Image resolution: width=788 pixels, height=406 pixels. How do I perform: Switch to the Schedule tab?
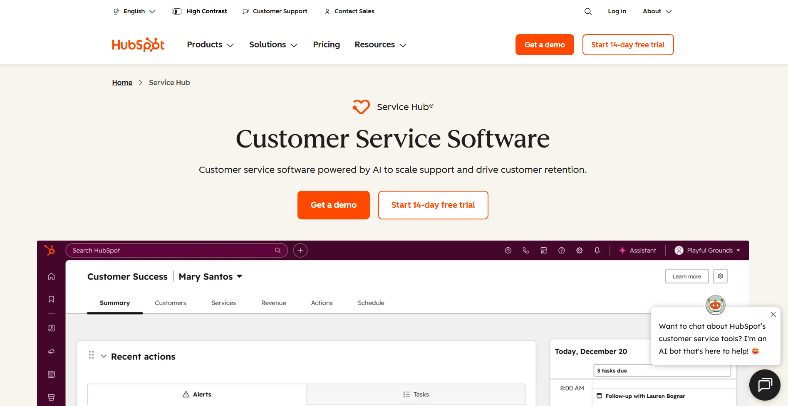click(371, 303)
